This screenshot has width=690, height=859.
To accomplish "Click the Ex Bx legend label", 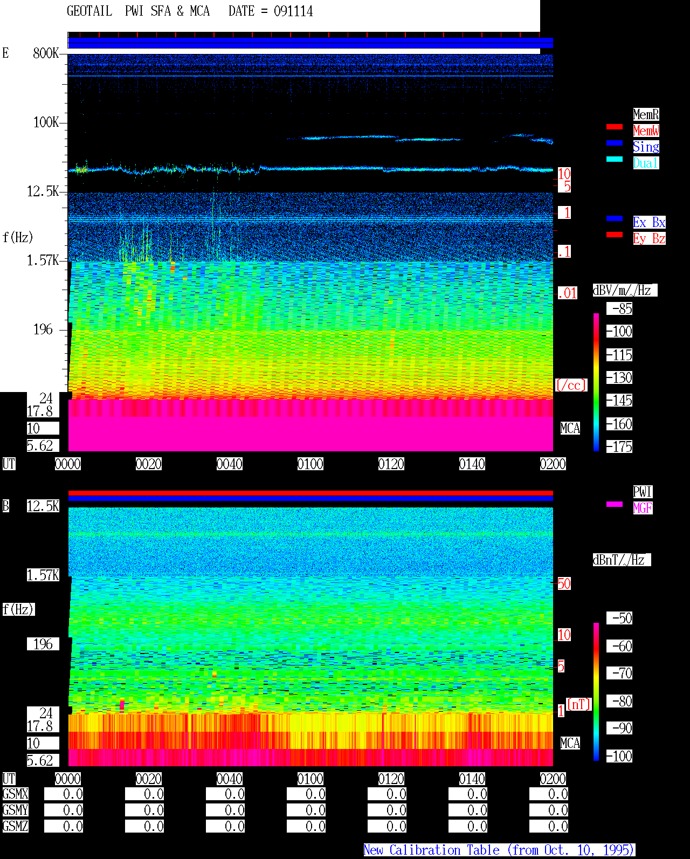I will click(x=649, y=222).
